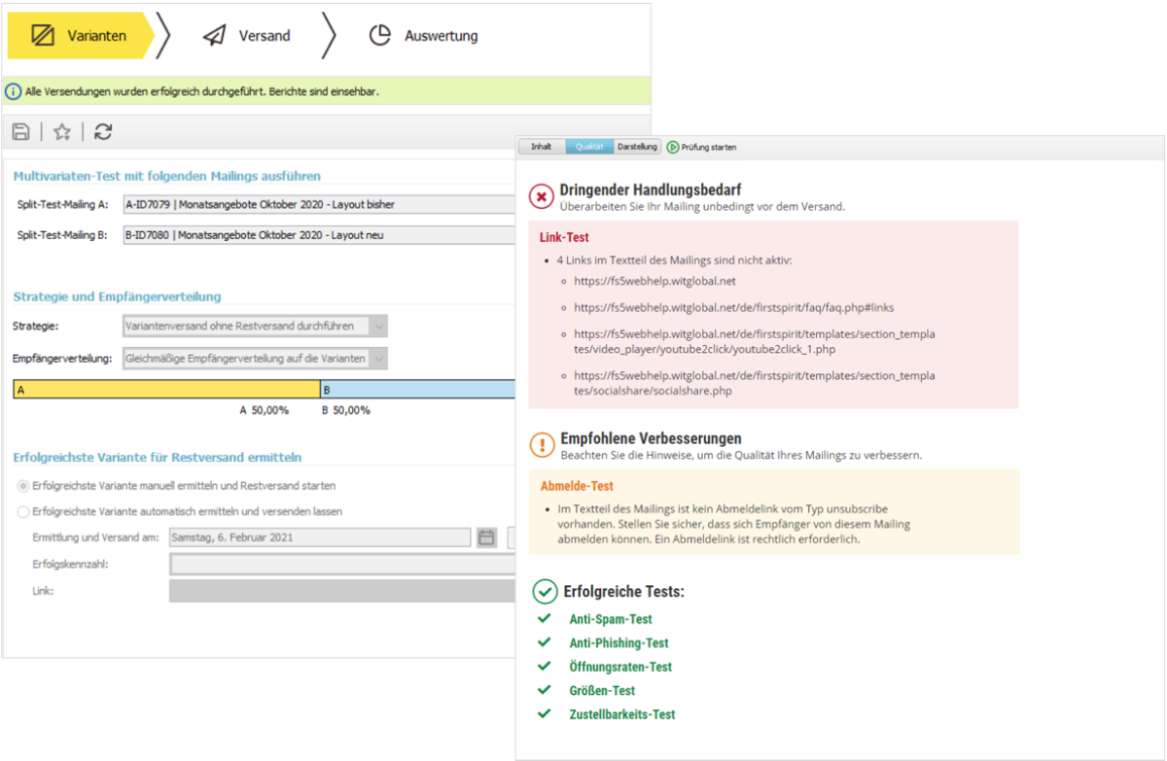Open the Strategie dropdown
The image size is (1167, 761).
coord(377,326)
